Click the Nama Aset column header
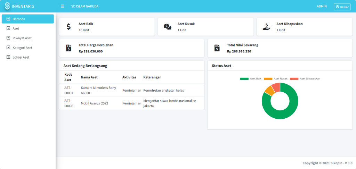 coord(89,77)
